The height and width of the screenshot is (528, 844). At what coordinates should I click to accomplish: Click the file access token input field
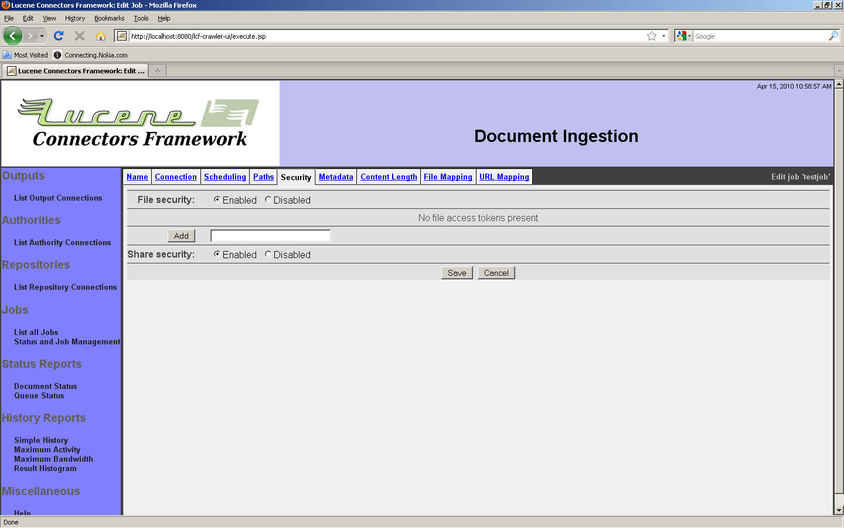point(270,236)
